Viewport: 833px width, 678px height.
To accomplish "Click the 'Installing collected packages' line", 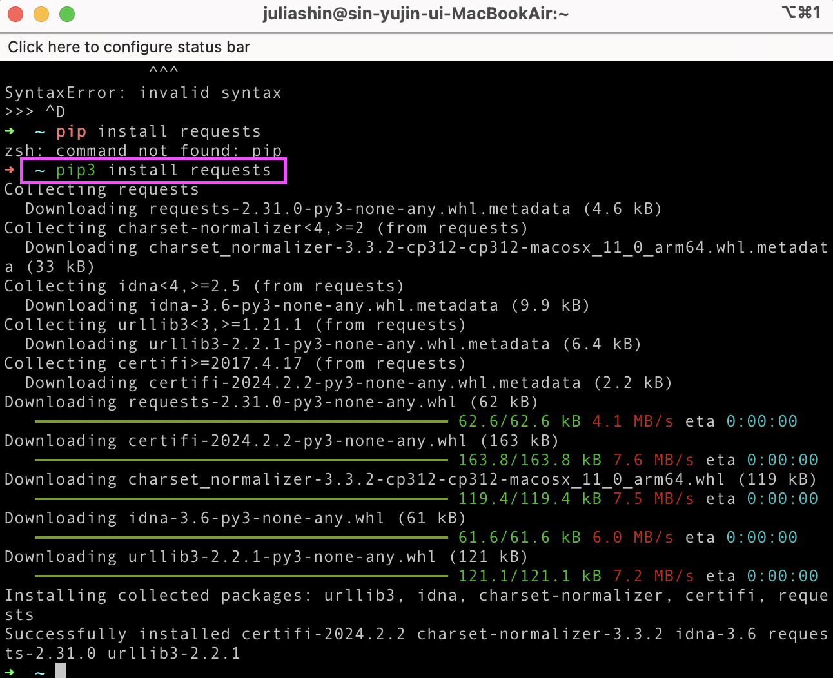I will tap(416, 605).
